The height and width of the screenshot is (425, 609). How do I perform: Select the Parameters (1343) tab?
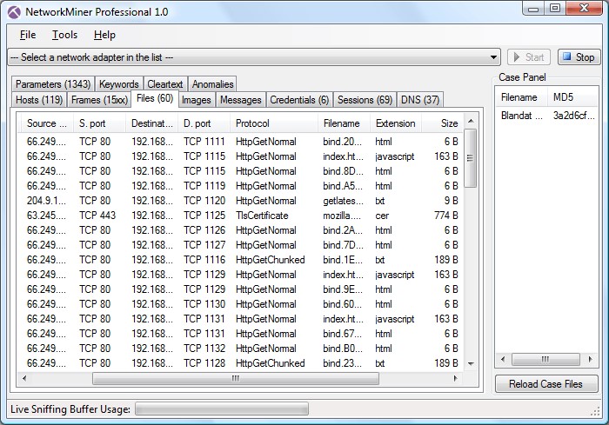tap(52, 84)
